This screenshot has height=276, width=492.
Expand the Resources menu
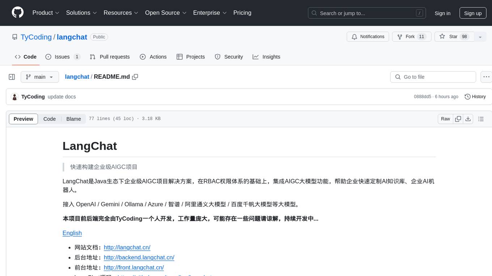click(x=121, y=13)
